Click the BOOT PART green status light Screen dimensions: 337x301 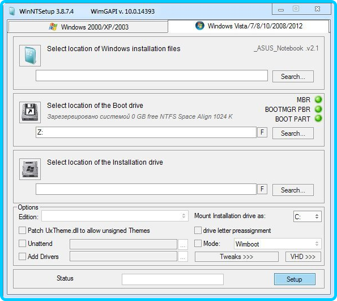(318, 119)
